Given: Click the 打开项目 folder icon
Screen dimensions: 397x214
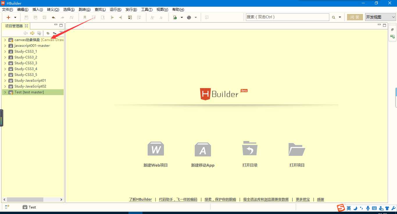Looking at the screenshot, I should tap(297, 149).
